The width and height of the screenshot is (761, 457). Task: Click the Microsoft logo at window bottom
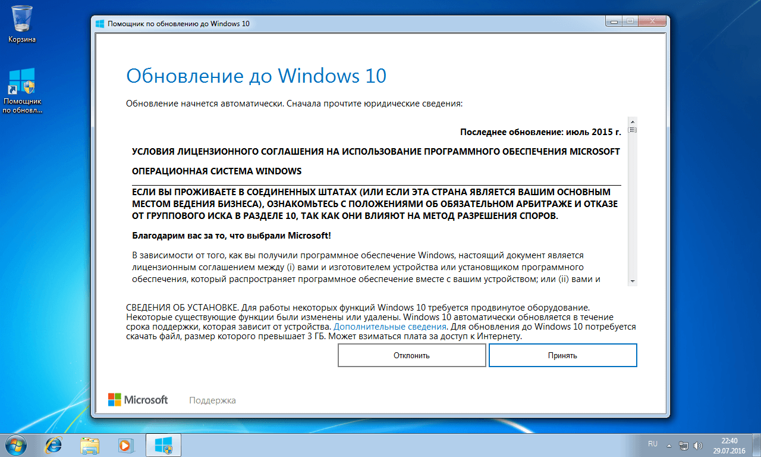click(x=138, y=400)
